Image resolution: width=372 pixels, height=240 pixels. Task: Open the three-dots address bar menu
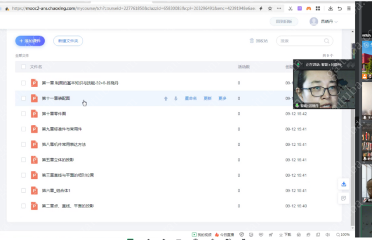point(279,8)
